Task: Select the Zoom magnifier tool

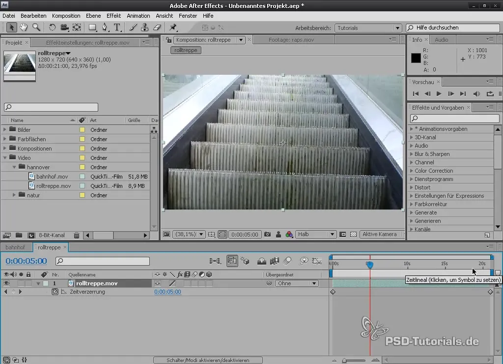Action: [x=36, y=28]
